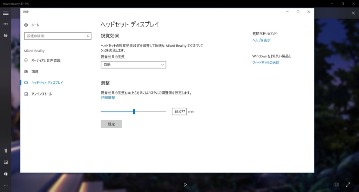Click the headset icon in the Portal sidebar
This screenshot has height=192, width=359.
coord(6,24)
